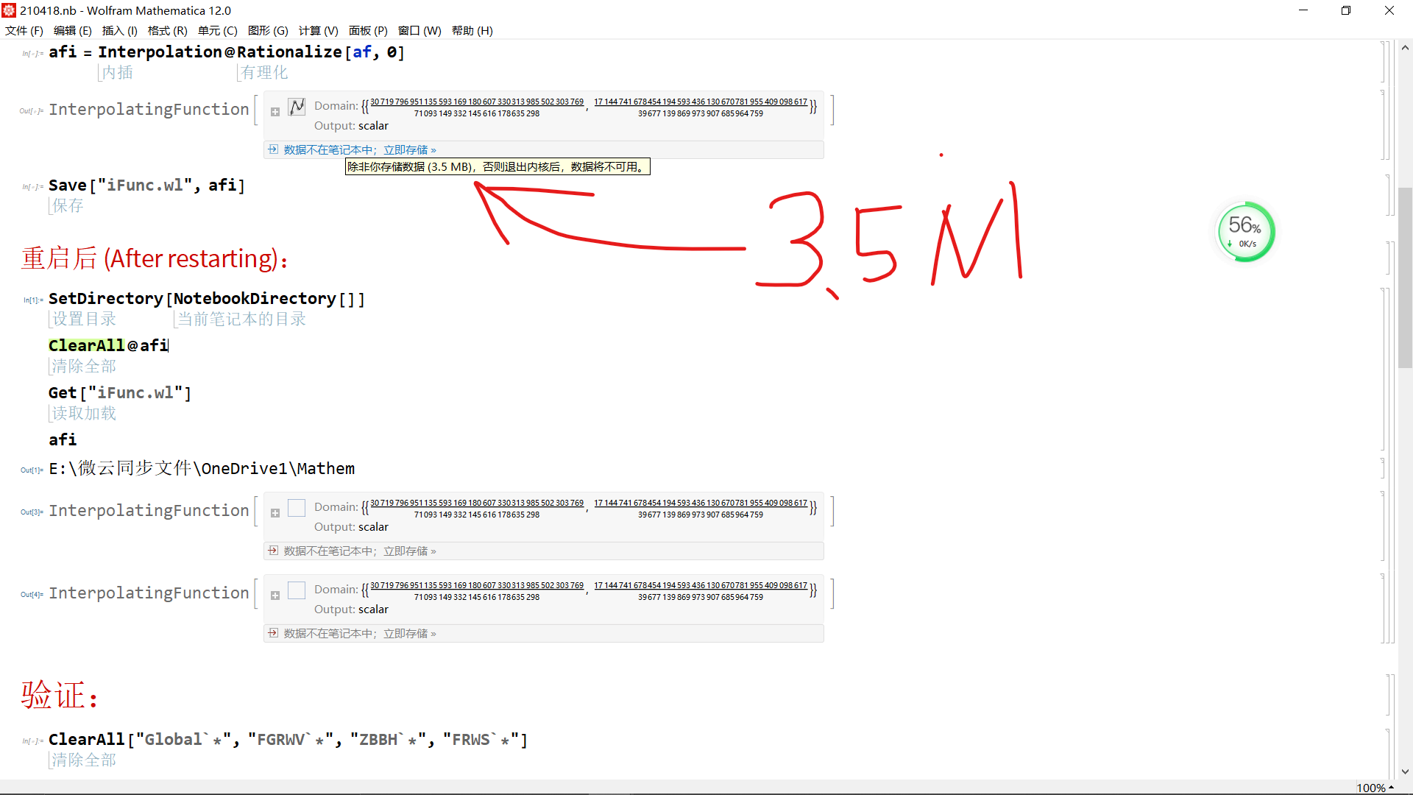
Task: Click the scroll-down arrow of the notebook scrollbar
Action: pos(1405,771)
